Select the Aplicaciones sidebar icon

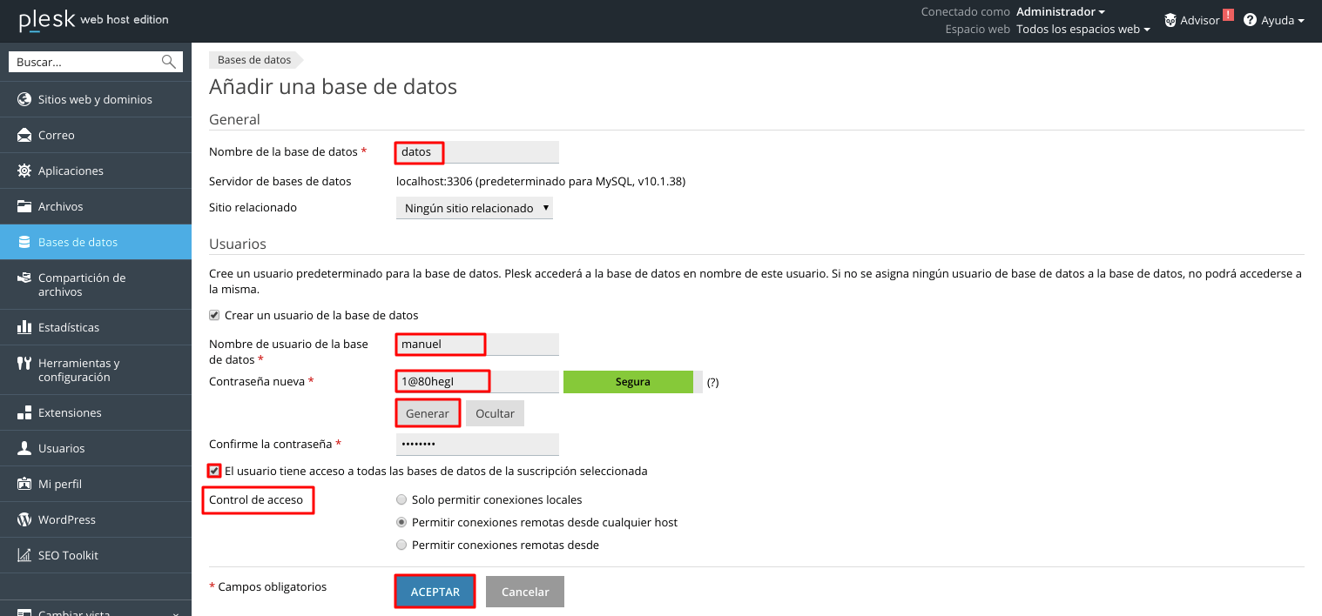click(24, 171)
